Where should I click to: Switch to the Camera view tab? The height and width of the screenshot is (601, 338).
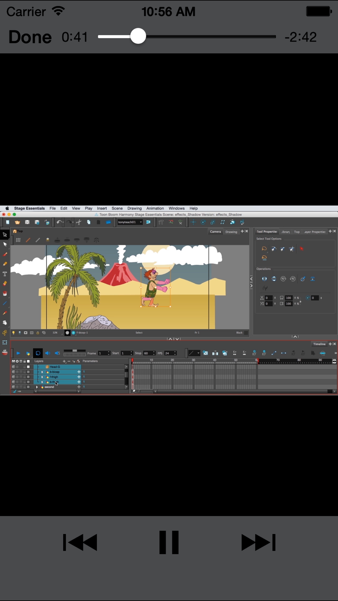[215, 232]
